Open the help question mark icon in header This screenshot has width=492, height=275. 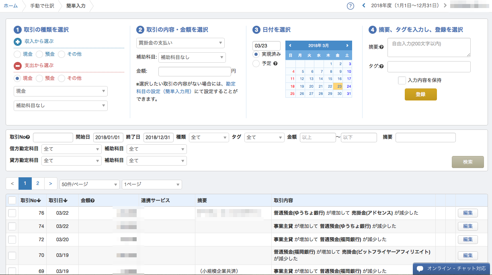[350, 6]
